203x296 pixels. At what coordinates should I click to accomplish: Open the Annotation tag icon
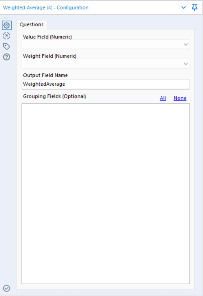point(7,46)
